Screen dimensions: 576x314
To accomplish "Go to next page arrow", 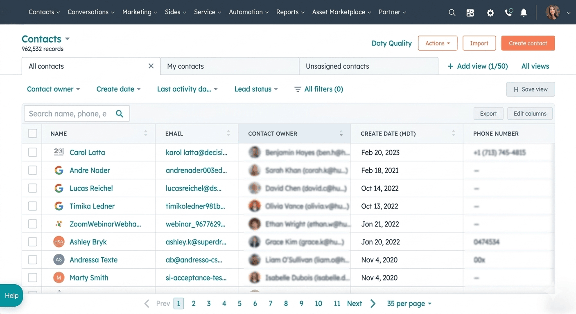I will coord(373,303).
